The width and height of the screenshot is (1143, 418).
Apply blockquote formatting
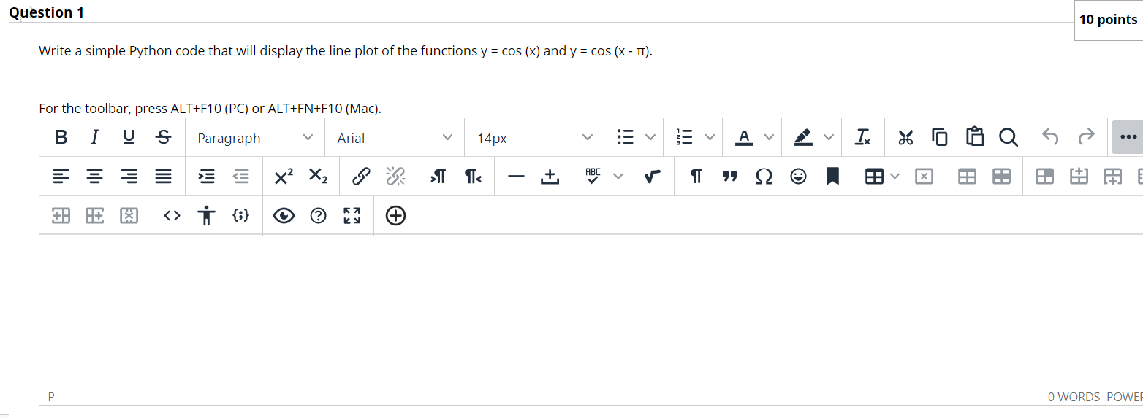(729, 177)
